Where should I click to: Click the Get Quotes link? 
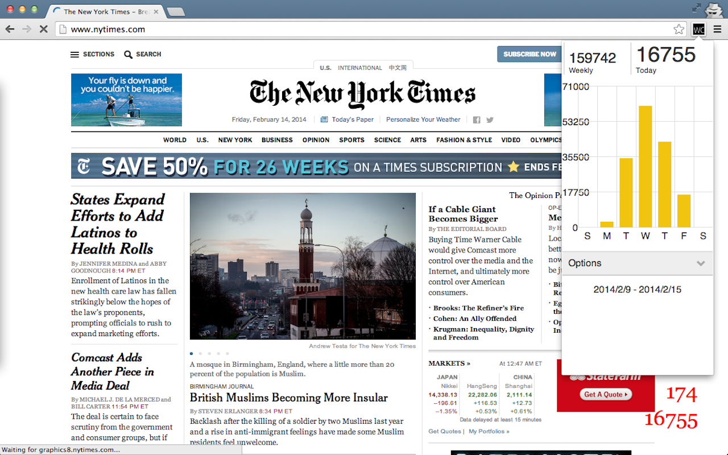(x=445, y=431)
